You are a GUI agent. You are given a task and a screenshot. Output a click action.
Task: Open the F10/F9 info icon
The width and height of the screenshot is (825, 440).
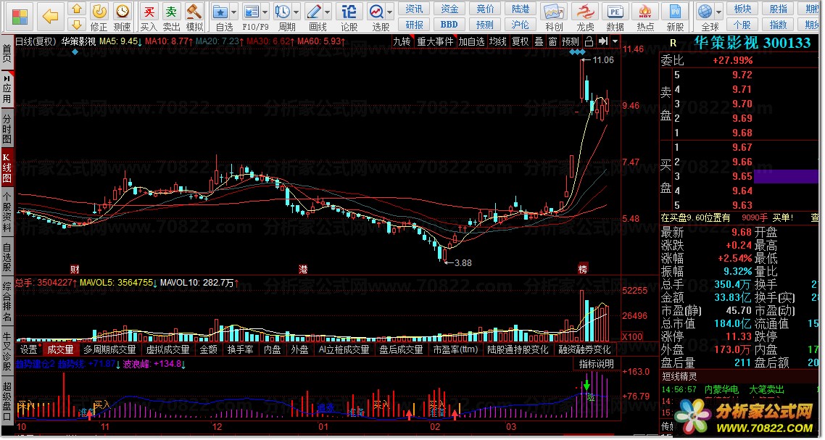pyautogui.click(x=251, y=12)
